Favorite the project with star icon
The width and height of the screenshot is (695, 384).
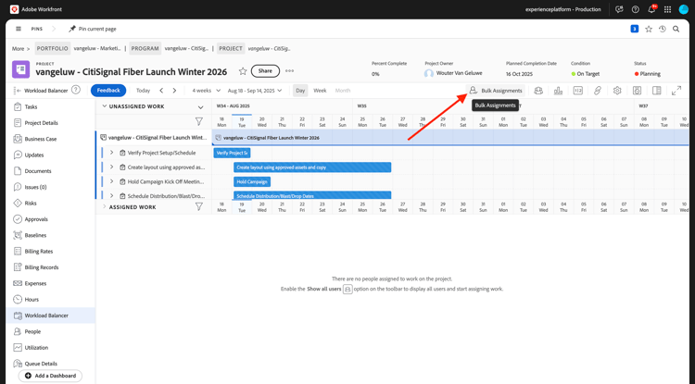click(x=243, y=71)
